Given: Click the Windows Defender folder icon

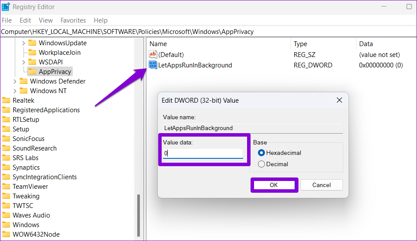Looking at the screenshot, I should 24,81.
